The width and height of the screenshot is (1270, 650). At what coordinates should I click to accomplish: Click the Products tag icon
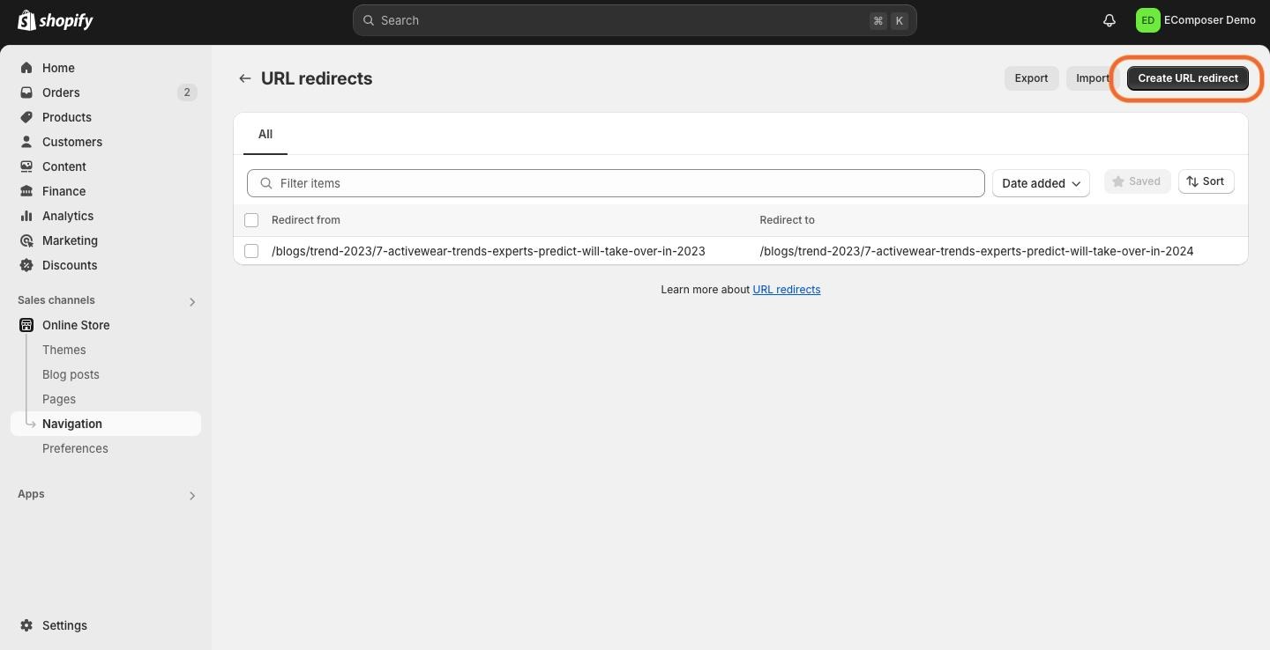click(26, 117)
